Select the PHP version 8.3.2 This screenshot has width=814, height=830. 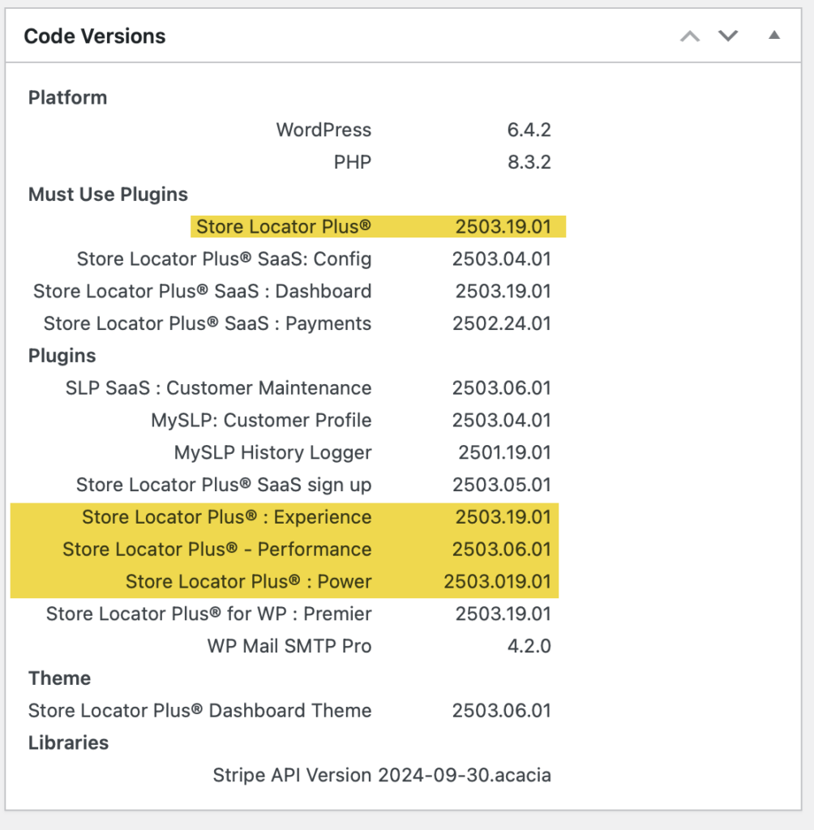click(x=529, y=162)
